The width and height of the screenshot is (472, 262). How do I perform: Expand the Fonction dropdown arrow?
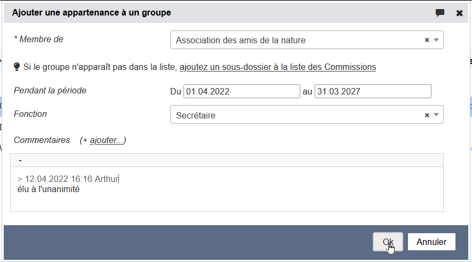point(436,115)
